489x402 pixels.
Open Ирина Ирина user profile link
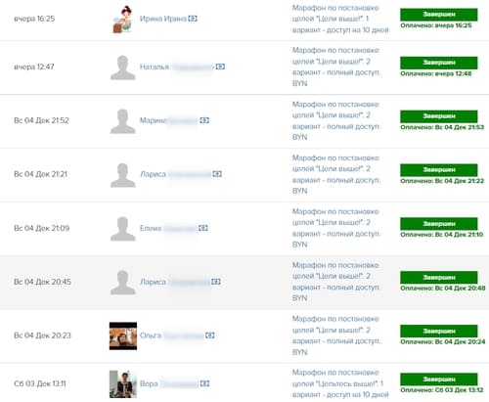(x=162, y=19)
